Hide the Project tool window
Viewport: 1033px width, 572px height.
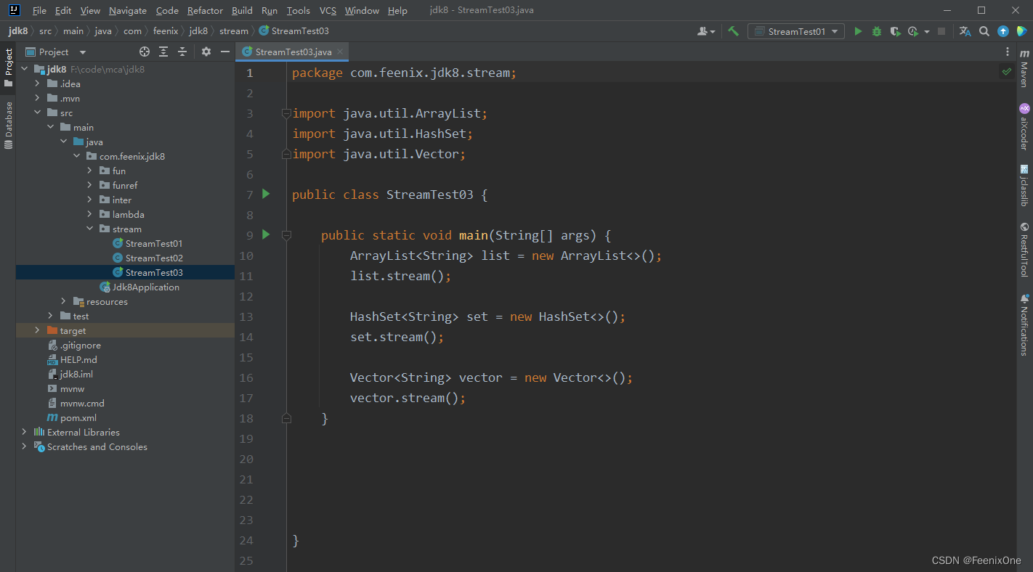click(x=225, y=52)
